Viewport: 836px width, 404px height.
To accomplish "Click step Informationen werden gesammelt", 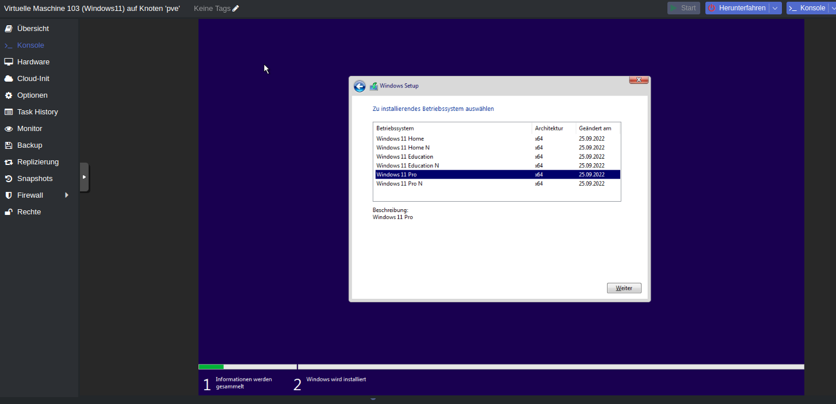I will 243,383.
